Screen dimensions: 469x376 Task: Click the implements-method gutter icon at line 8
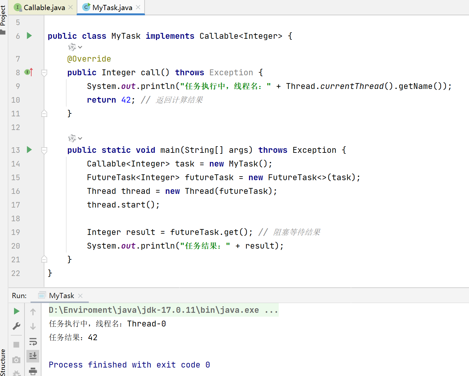click(x=29, y=72)
